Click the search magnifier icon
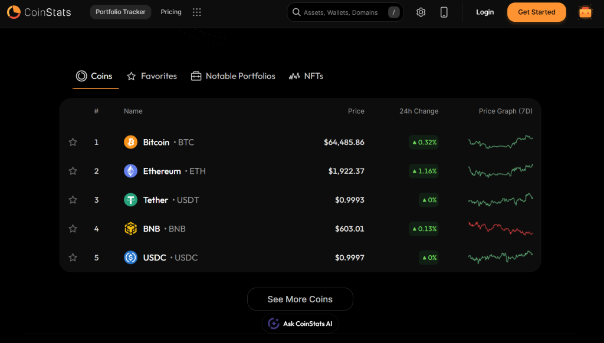Viewport: 604px width, 343px height. [296, 12]
